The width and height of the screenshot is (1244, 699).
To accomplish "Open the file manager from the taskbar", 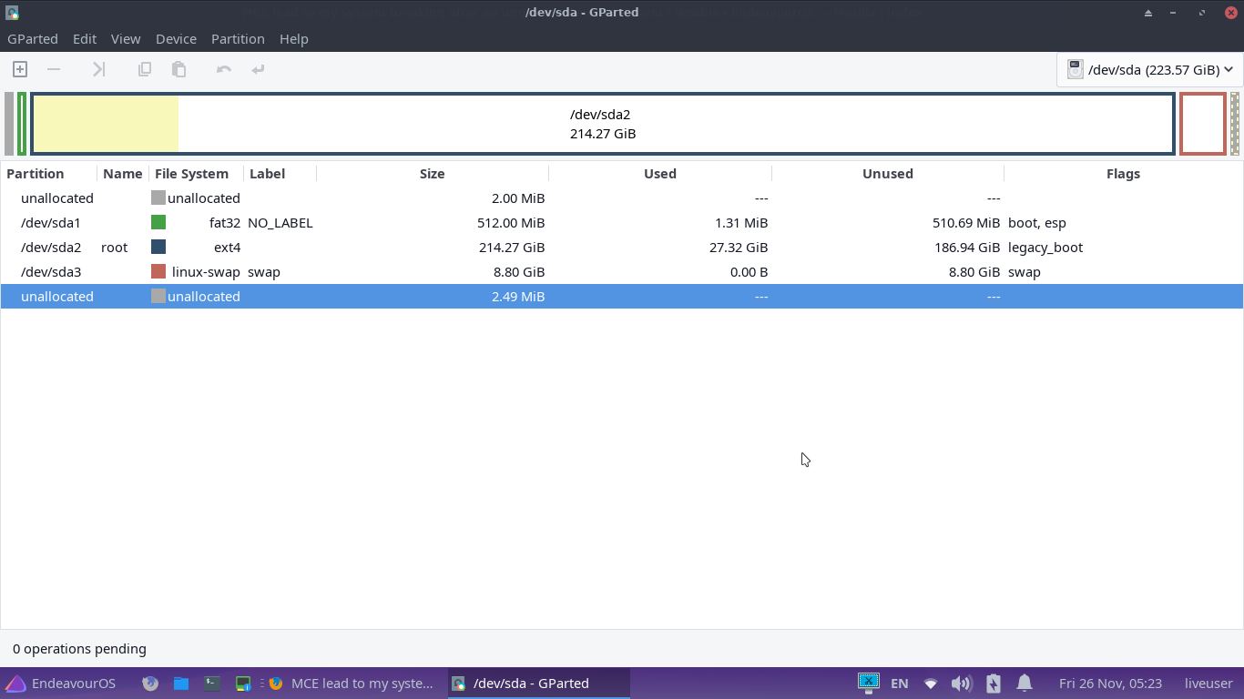I will (181, 684).
